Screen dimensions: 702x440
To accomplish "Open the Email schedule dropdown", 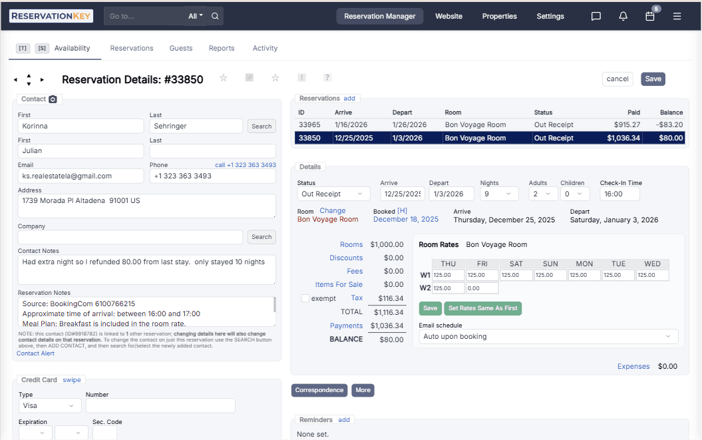I will coord(548,336).
